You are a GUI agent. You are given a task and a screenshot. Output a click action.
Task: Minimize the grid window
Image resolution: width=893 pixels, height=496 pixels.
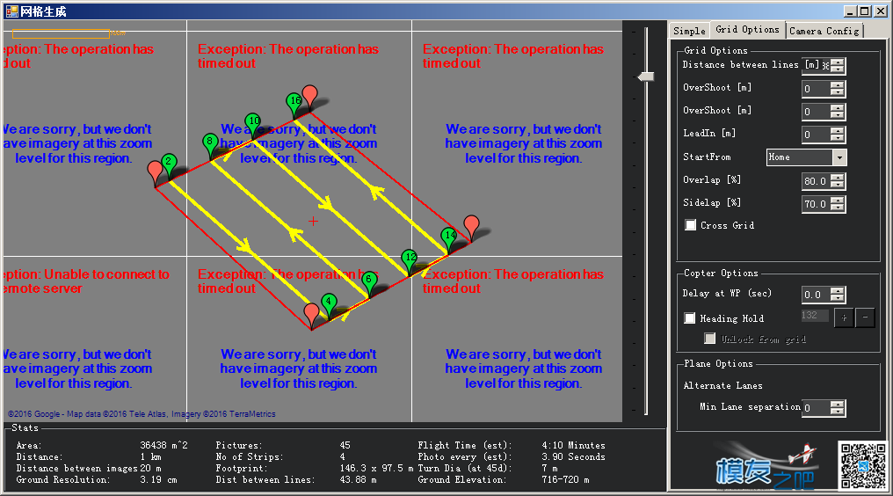pyautogui.click(x=850, y=11)
